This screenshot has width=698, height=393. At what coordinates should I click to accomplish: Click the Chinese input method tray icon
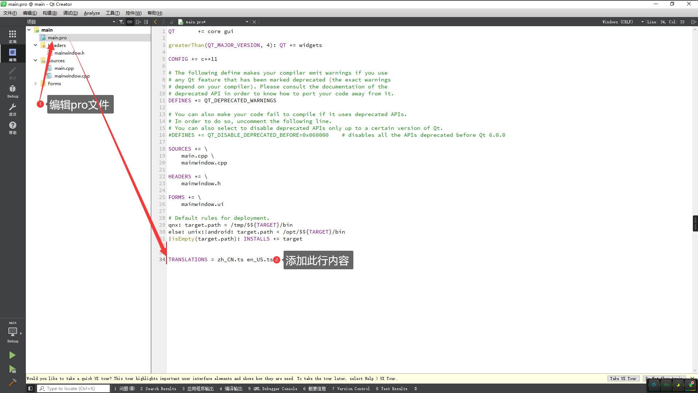click(x=654, y=385)
